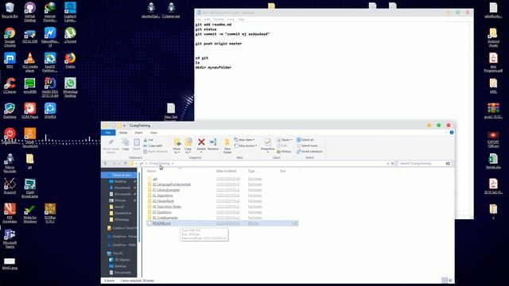This screenshot has width=509, height=286.
Task: Click 'git' segment in address bar
Action: coord(141,164)
